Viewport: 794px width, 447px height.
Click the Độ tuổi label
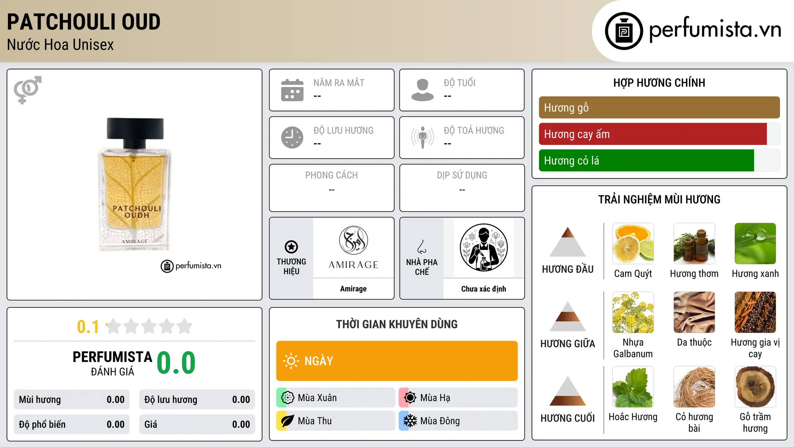[x=459, y=83]
